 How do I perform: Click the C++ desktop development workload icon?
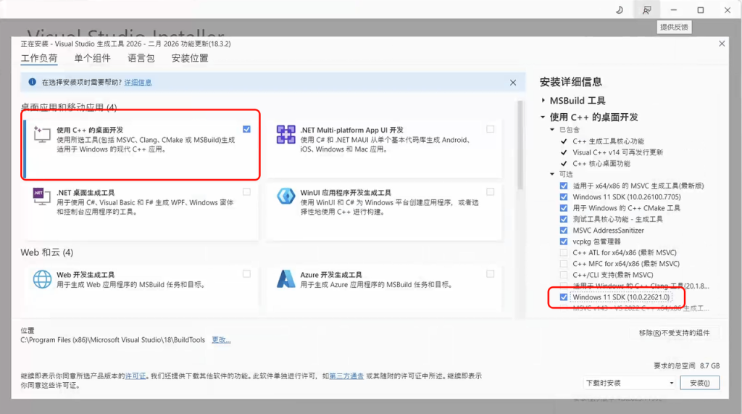[41, 135]
